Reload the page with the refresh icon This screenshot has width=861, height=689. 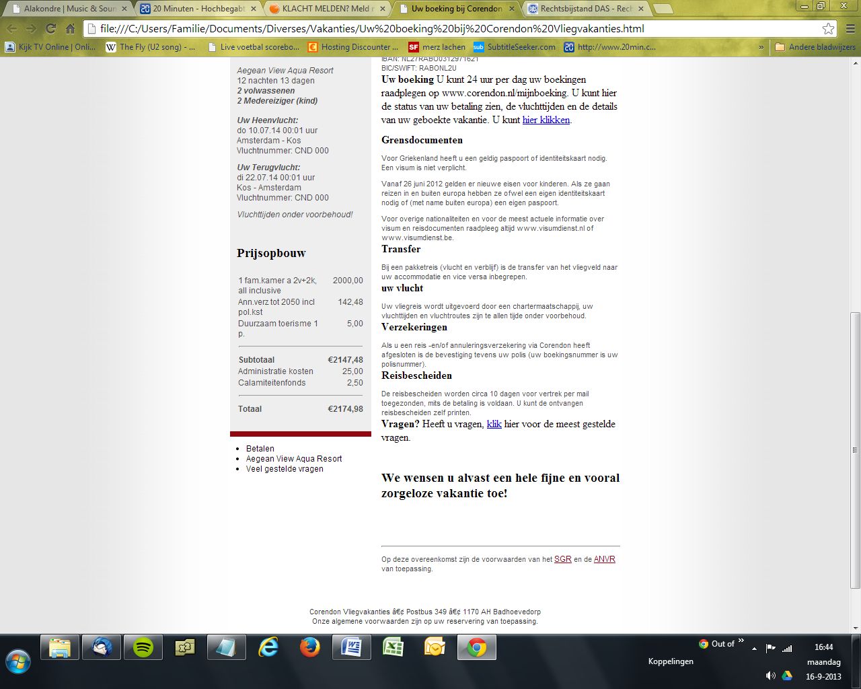point(50,29)
